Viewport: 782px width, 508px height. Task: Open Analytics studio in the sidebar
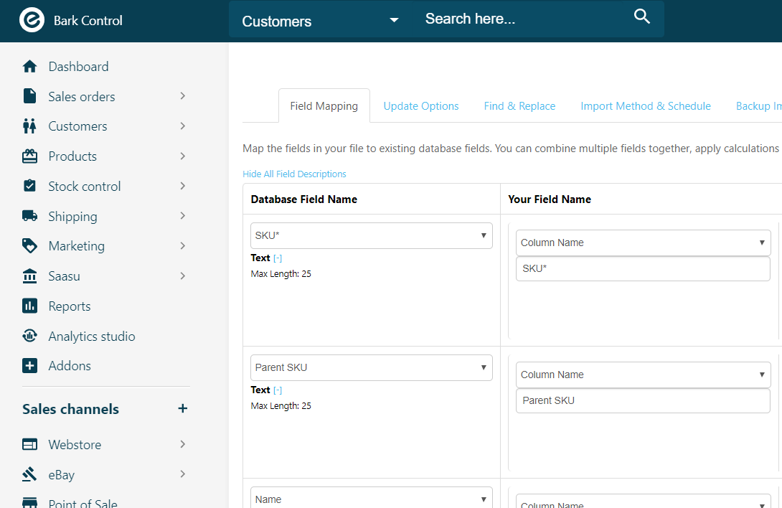click(x=92, y=336)
